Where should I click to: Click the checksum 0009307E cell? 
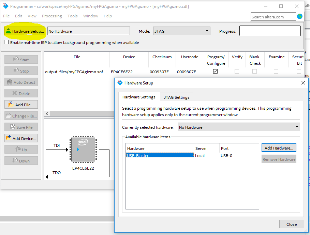(x=159, y=72)
